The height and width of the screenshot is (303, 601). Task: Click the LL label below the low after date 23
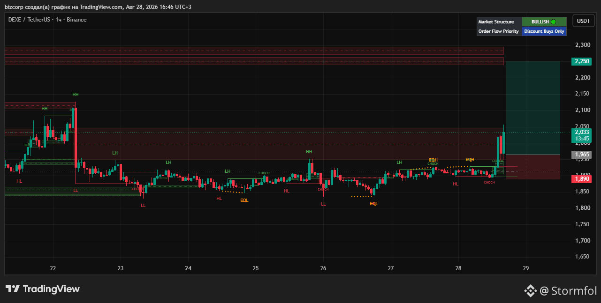click(x=143, y=206)
